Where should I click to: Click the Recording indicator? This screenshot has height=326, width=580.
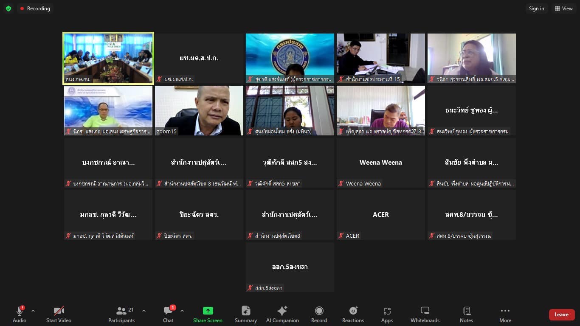(x=35, y=8)
